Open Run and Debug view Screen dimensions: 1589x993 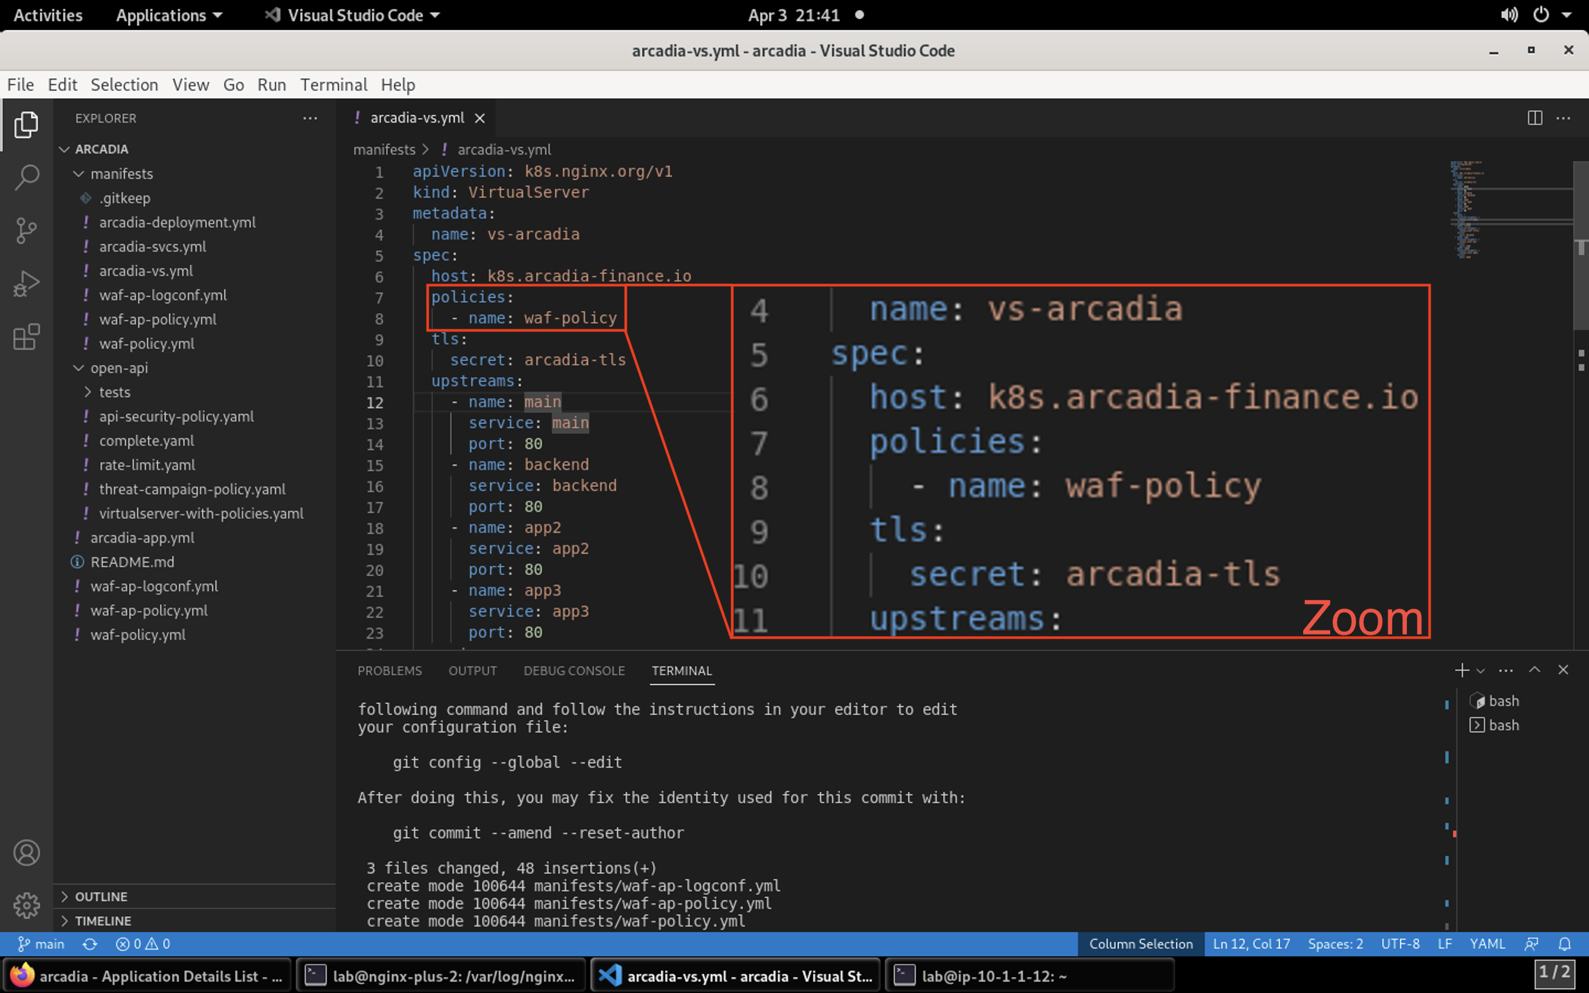click(x=26, y=284)
